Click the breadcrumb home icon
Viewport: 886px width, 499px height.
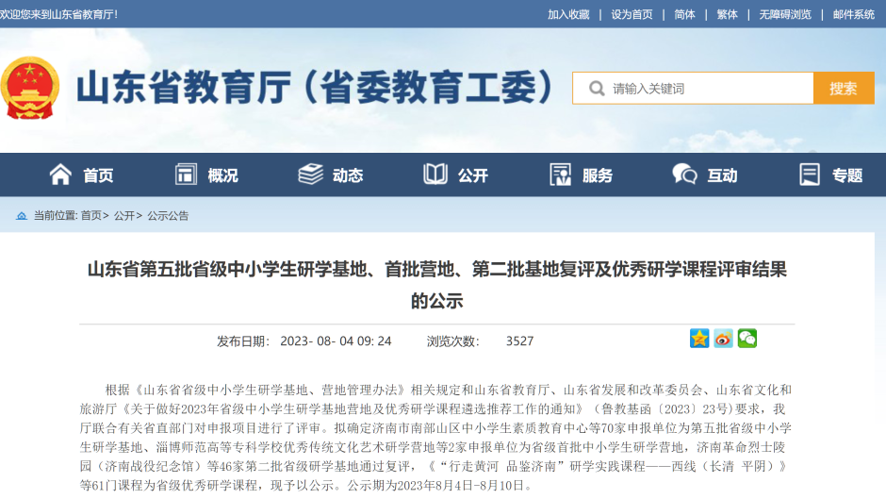[x=22, y=216]
